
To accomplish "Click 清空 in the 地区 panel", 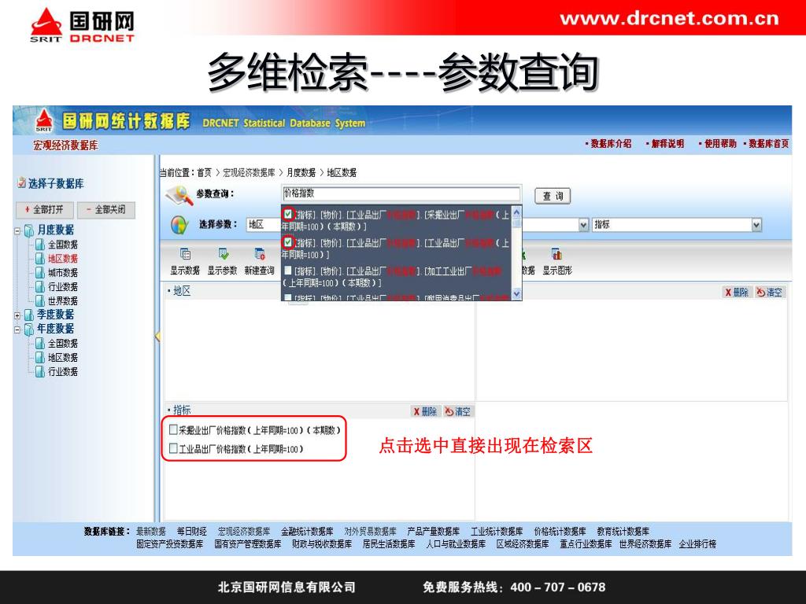I will pyautogui.click(x=770, y=293).
